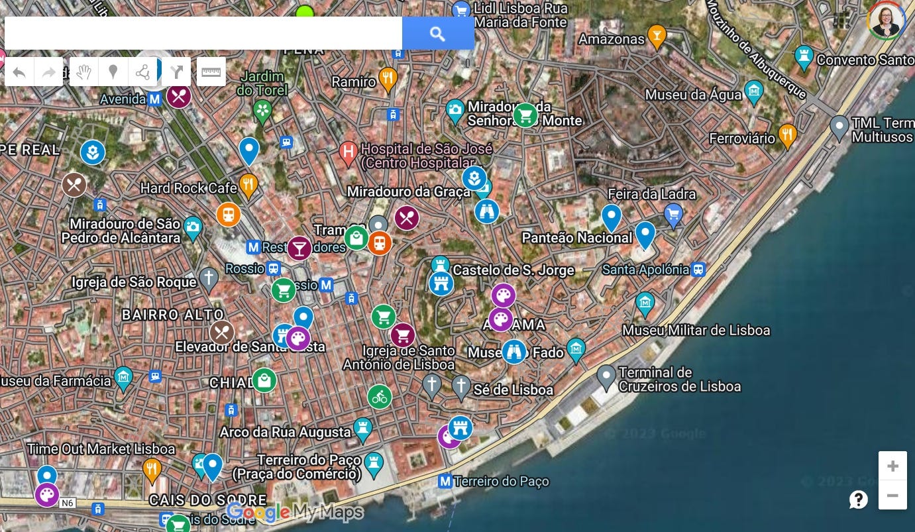Select the draw a line tool
915x532 pixels.
(x=142, y=72)
